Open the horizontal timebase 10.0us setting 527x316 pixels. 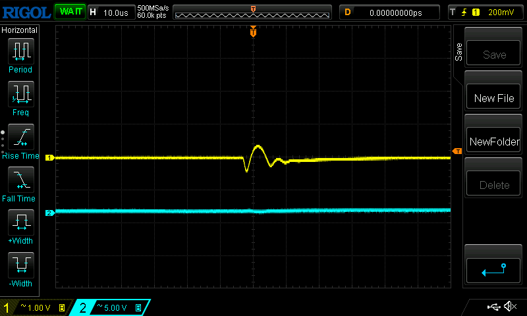click(x=112, y=13)
